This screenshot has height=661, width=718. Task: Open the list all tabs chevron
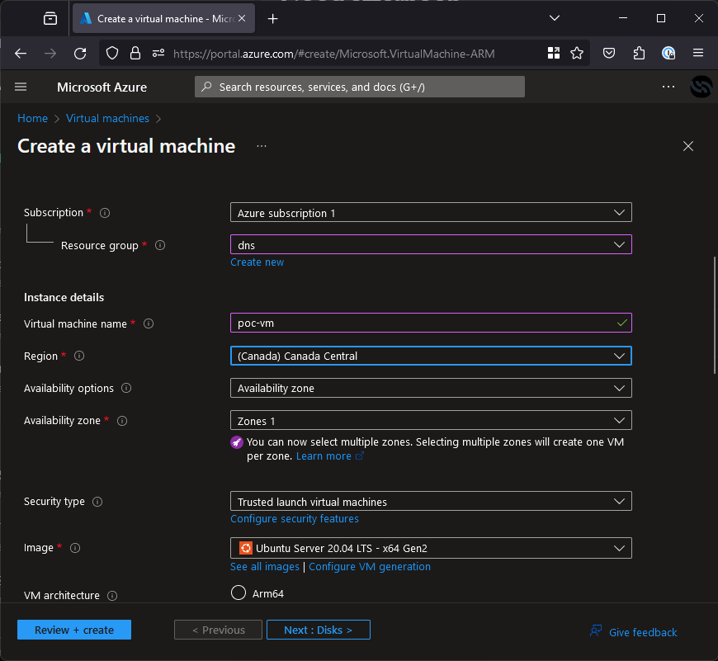[555, 18]
